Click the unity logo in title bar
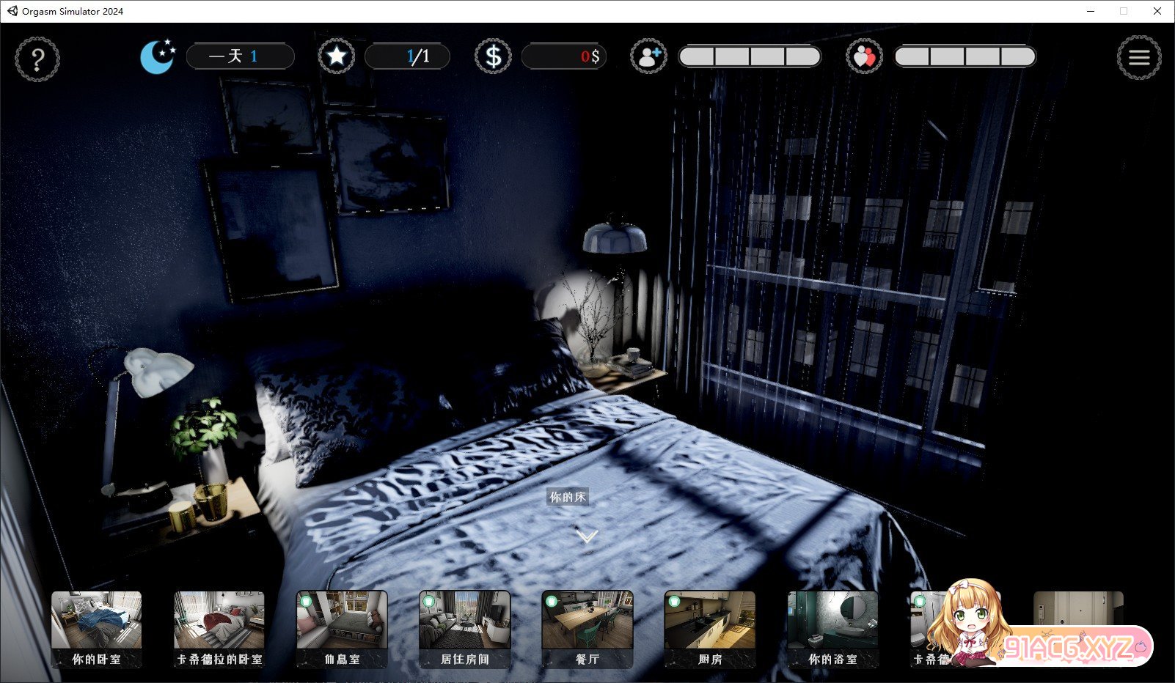The width and height of the screenshot is (1175, 683). [12, 11]
